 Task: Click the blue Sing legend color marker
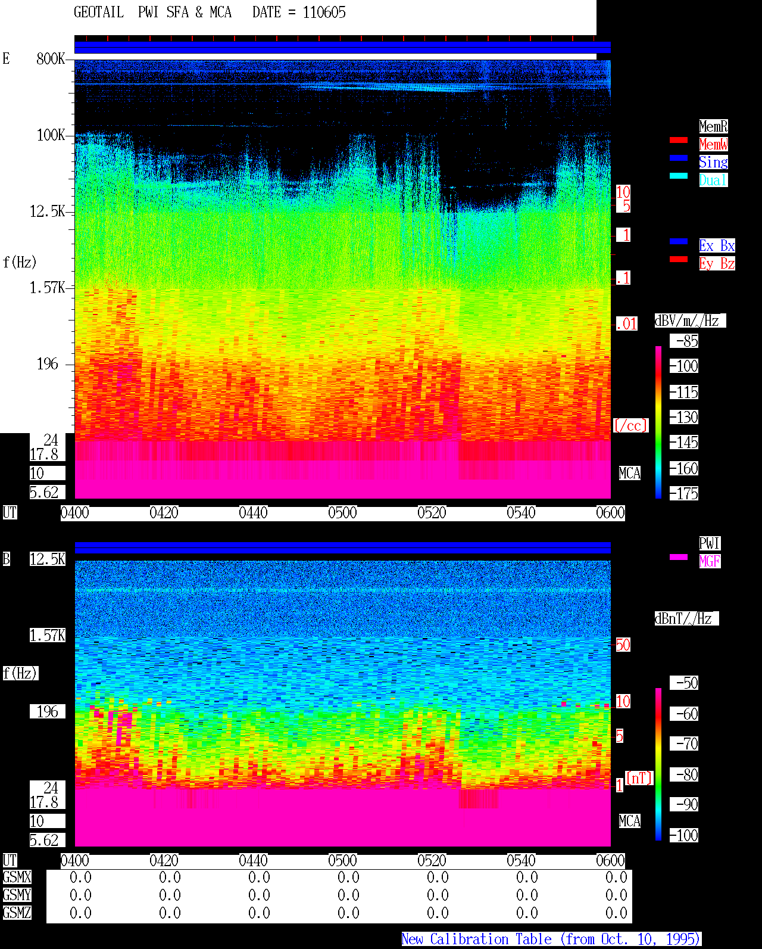click(x=679, y=158)
